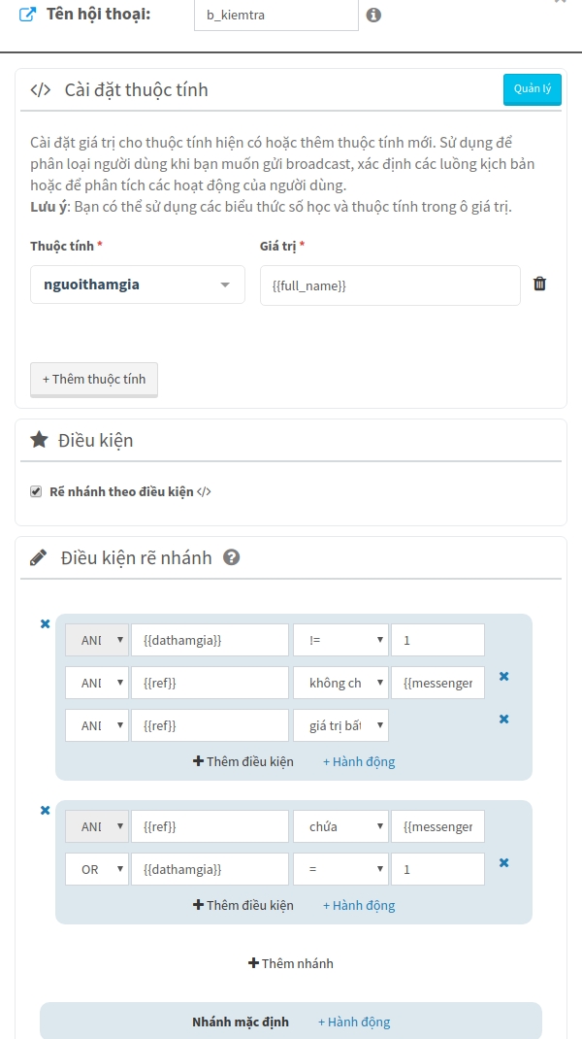Click the external link icon beside Tên hội thoại

(x=28, y=16)
